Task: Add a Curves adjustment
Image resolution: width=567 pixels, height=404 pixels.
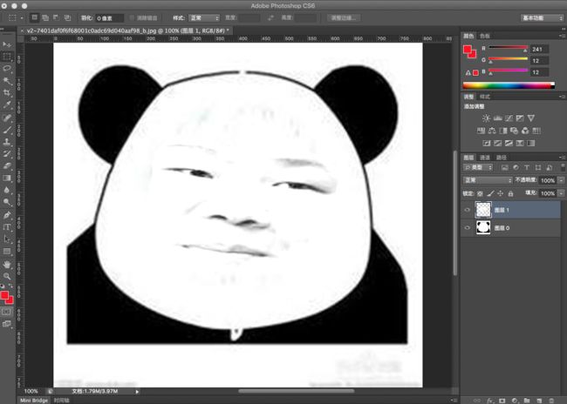Action: click(x=509, y=118)
